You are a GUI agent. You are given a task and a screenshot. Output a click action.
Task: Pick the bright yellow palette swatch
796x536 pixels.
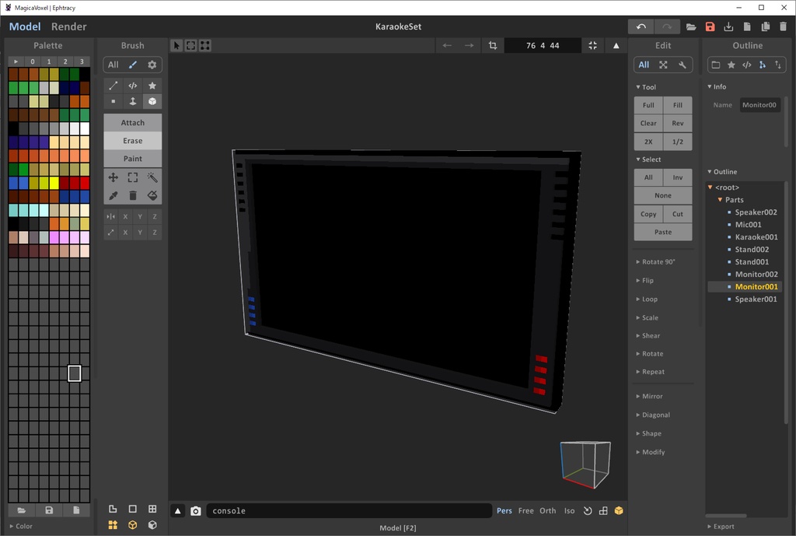(54, 182)
